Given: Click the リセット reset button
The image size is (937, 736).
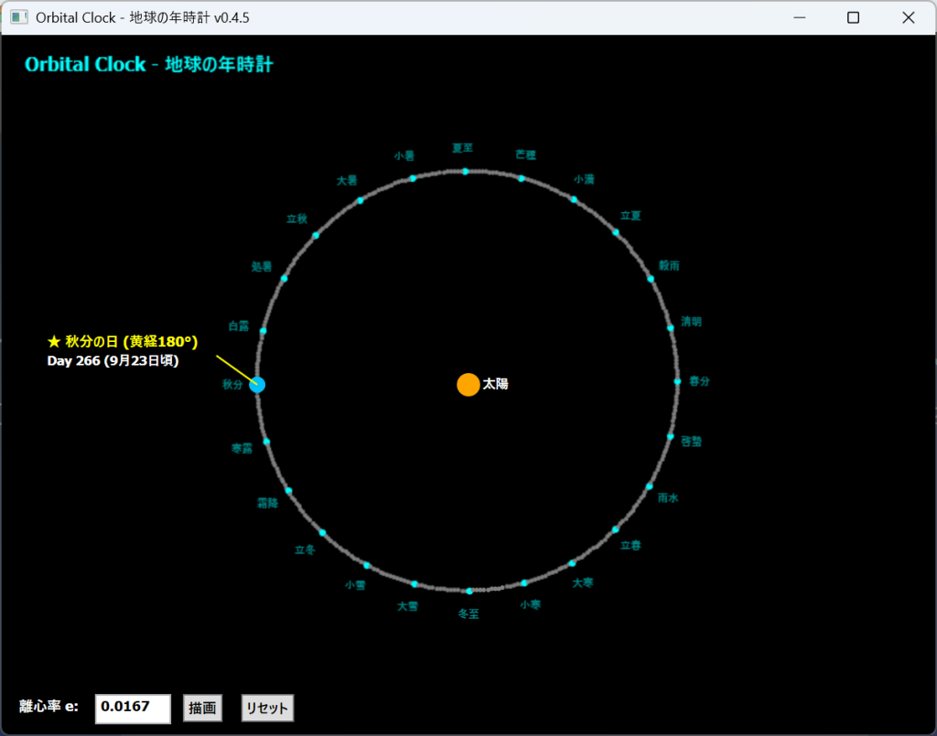Looking at the screenshot, I should pyautogui.click(x=267, y=708).
